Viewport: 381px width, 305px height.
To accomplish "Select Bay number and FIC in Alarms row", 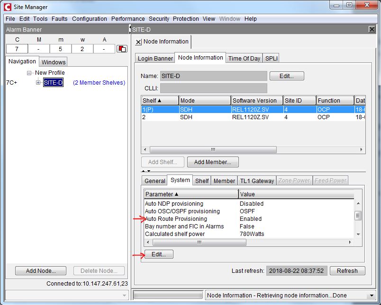I will (249, 227).
